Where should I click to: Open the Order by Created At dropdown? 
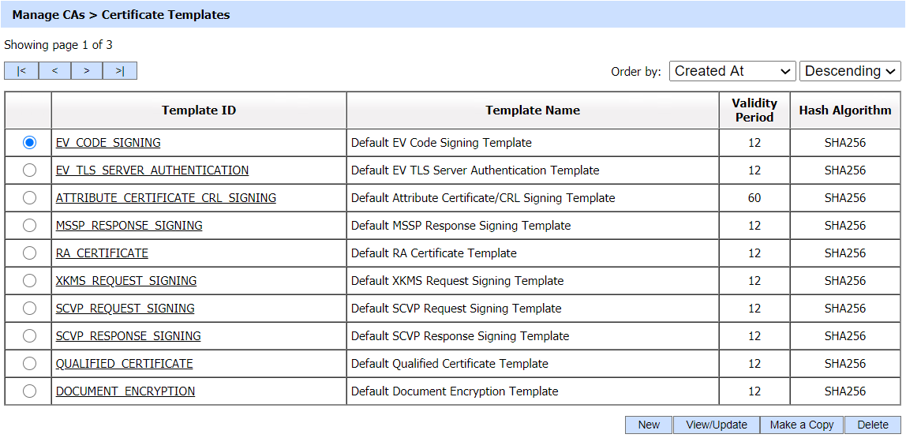coord(732,71)
